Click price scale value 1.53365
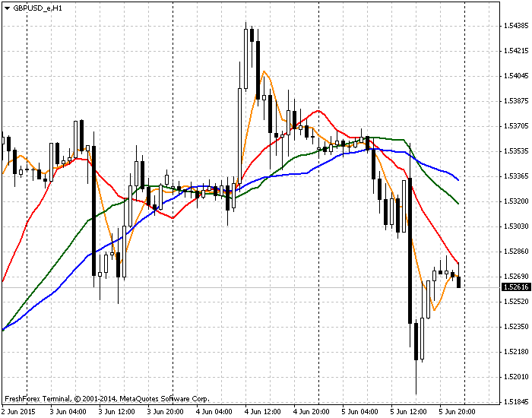This screenshot has width=532, height=418. tap(516, 176)
